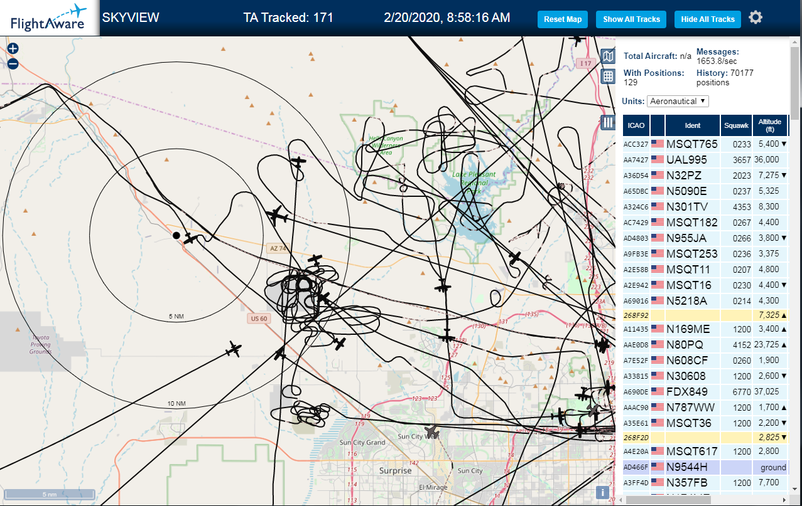Select the N5218A aircraft row

705,300
